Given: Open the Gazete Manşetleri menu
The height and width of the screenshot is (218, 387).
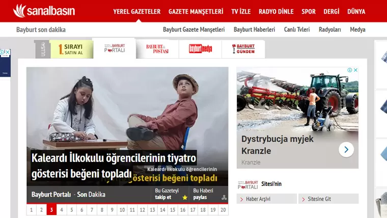Looking at the screenshot, I should (x=196, y=12).
